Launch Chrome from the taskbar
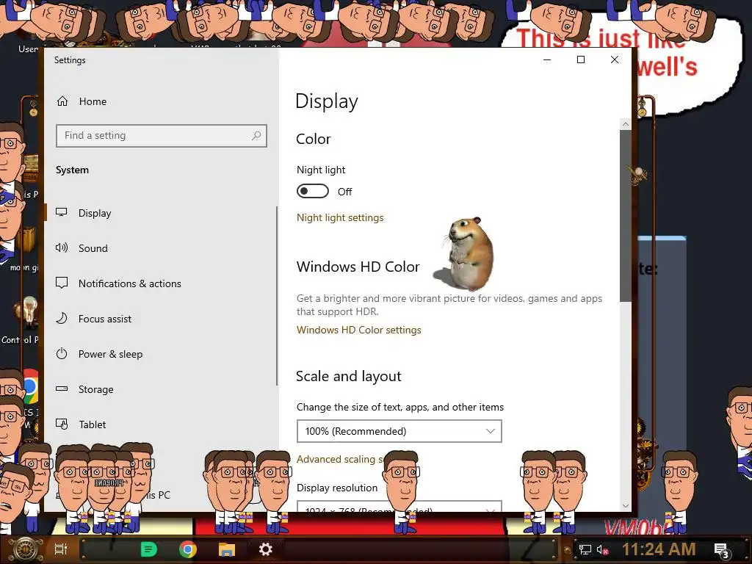752x564 pixels. click(187, 549)
